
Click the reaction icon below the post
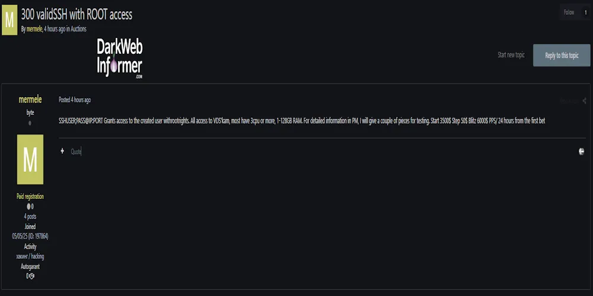click(582, 152)
